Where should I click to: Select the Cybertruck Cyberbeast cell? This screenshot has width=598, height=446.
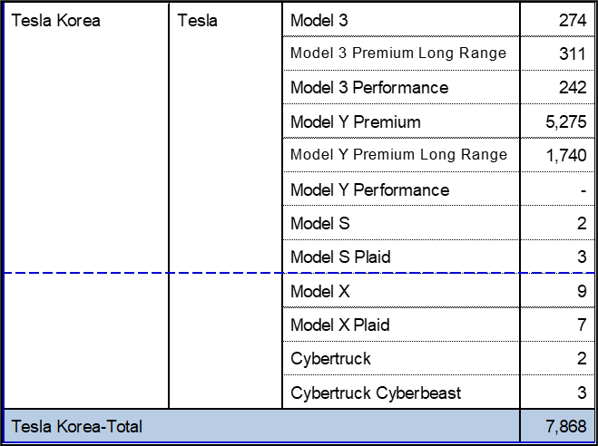point(401,393)
